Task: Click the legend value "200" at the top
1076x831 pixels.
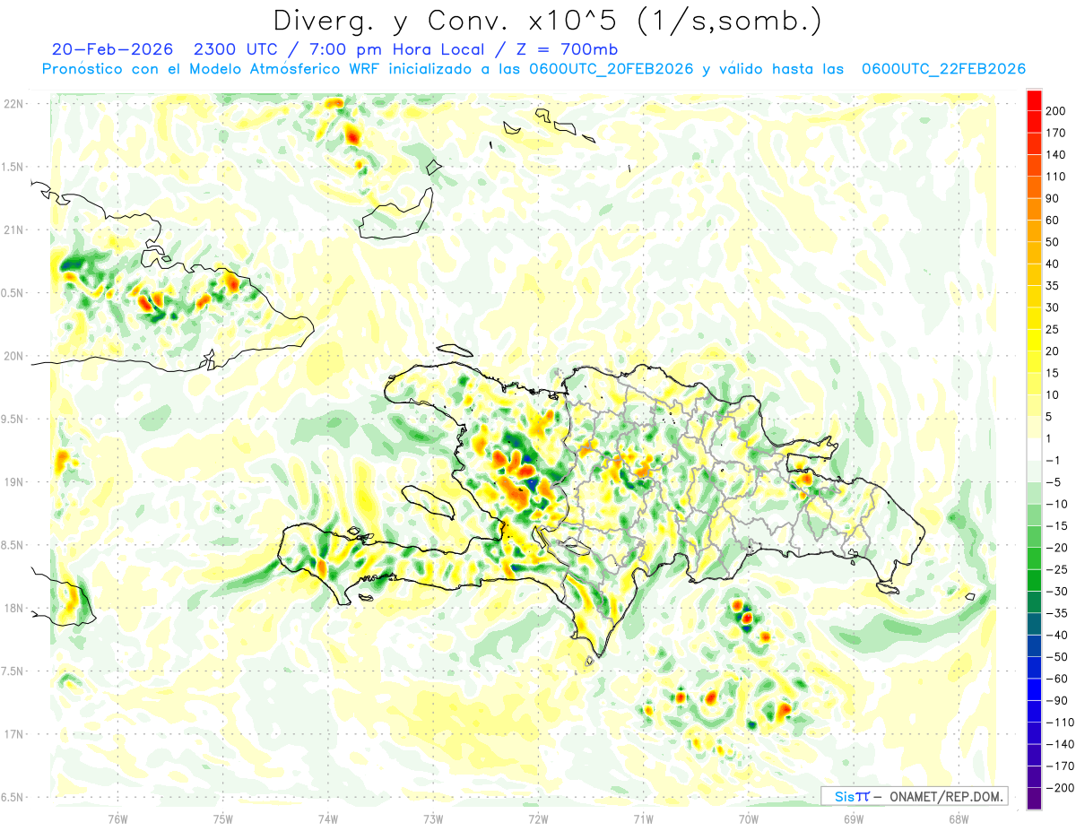Action: coord(1055,111)
